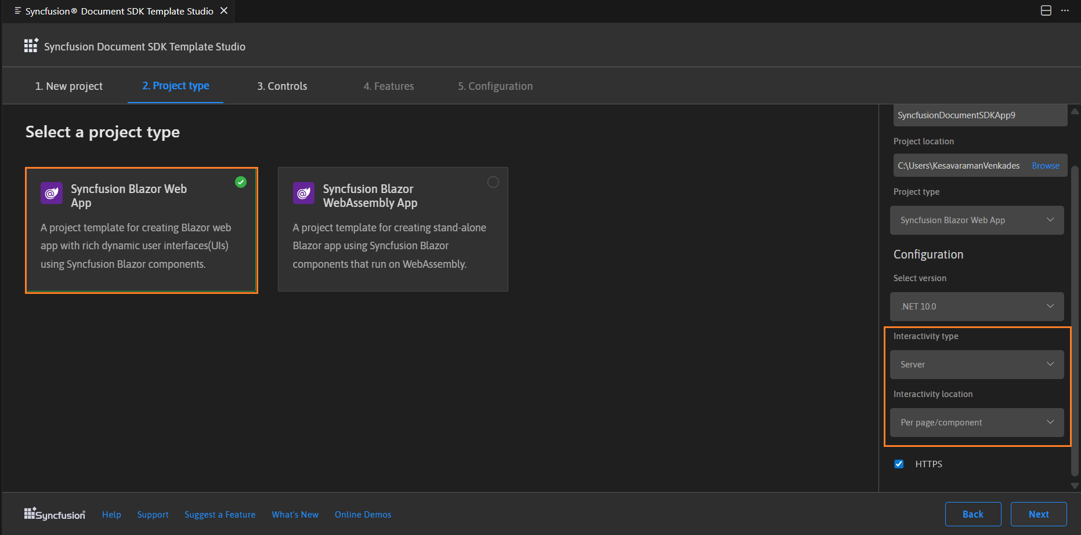Click the Next button
1081x535 pixels.
(1038, 514)
